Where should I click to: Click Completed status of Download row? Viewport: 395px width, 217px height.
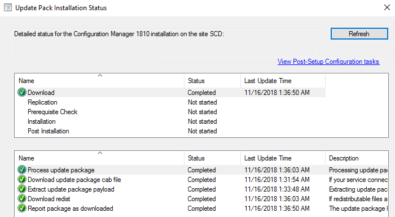click(x=202, y=93)
